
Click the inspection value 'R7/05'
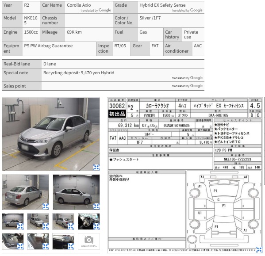click(x=120, y=46)
